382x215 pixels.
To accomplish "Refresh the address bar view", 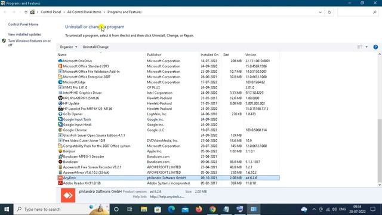I will 329,12.
